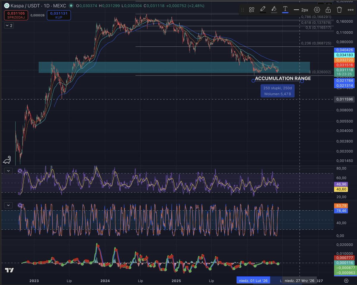Click the stochastic pane purple indicator icon
Viewport: 357px width, 285px height.
[x=20, y=205]
